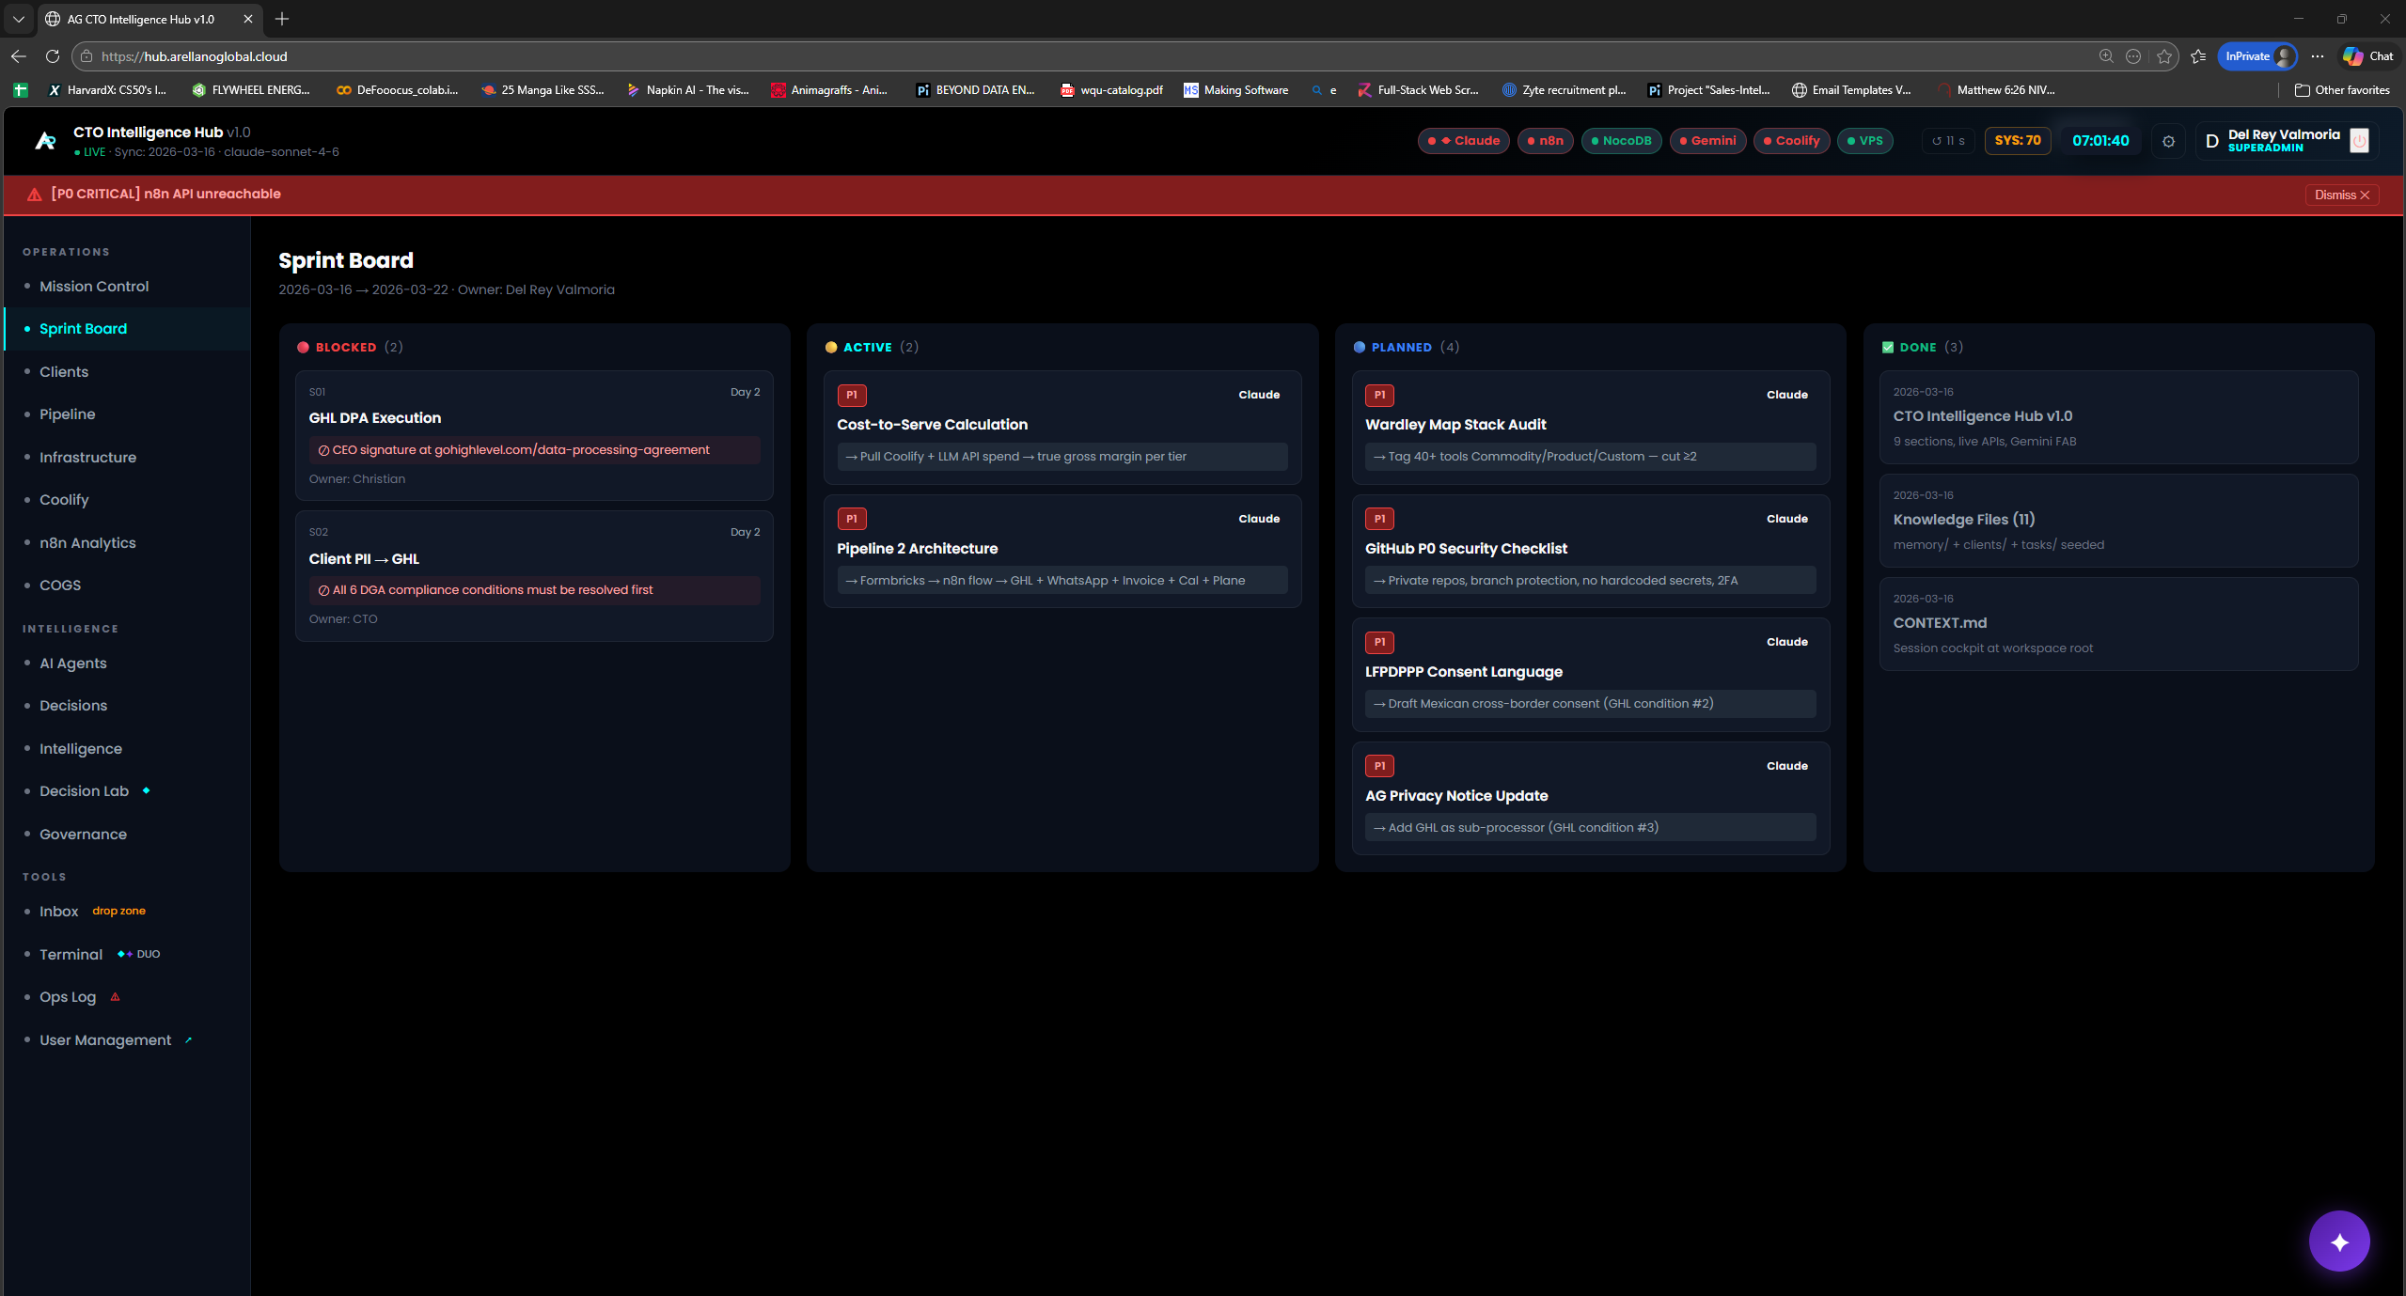Screen dimensions: 2406x1296
Task: Click the yellow ACTIVE column status dot
Action: click(831, 347)
